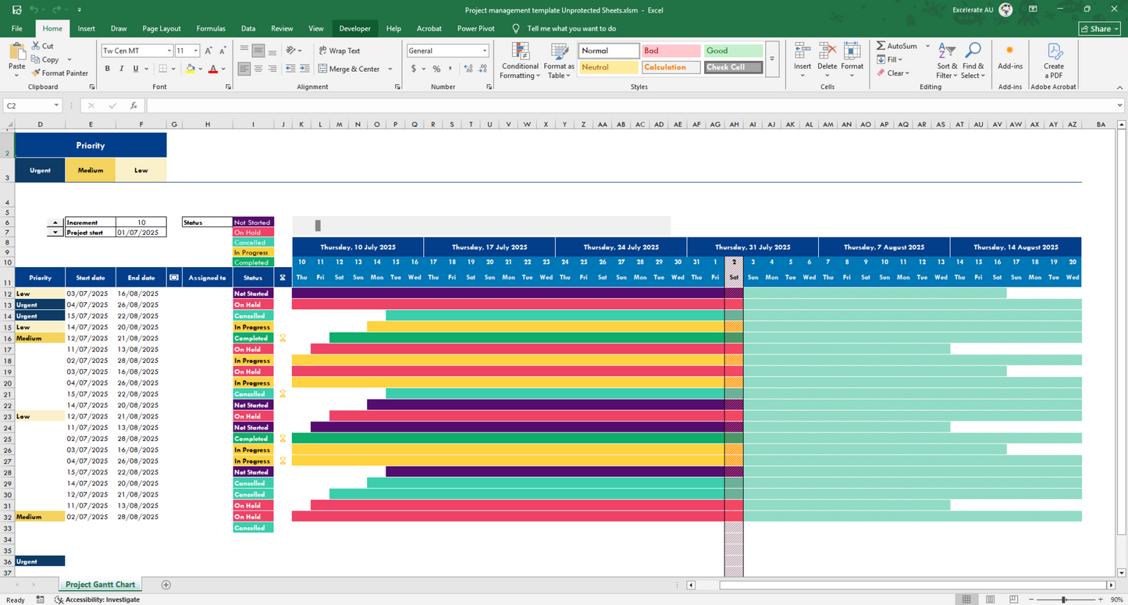Expand the cell Styles gallery
This screenshot has width=1128, height=605.
tap(772, 59)
